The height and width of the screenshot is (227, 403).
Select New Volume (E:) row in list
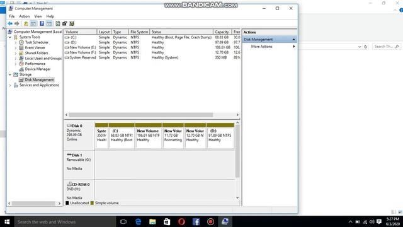tap(152, 47)
